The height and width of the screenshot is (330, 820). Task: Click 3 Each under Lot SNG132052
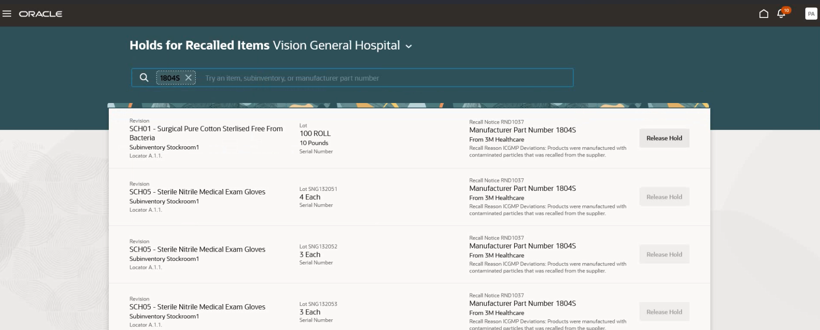pos(310,255)
